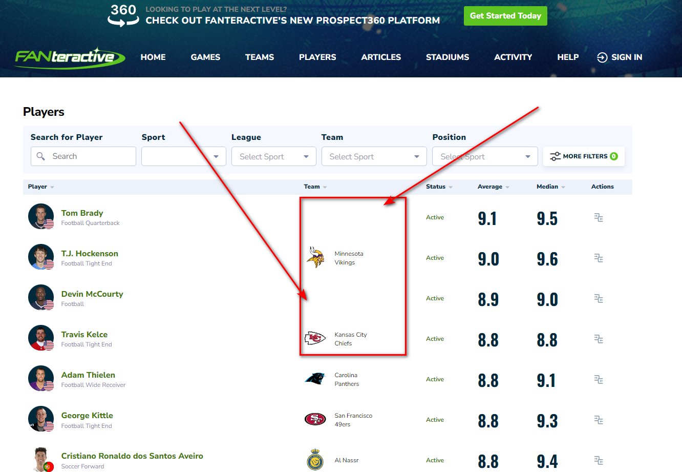Open the Team filter dropdown
This screenshot has height=472, width=682.
(374, 156)
